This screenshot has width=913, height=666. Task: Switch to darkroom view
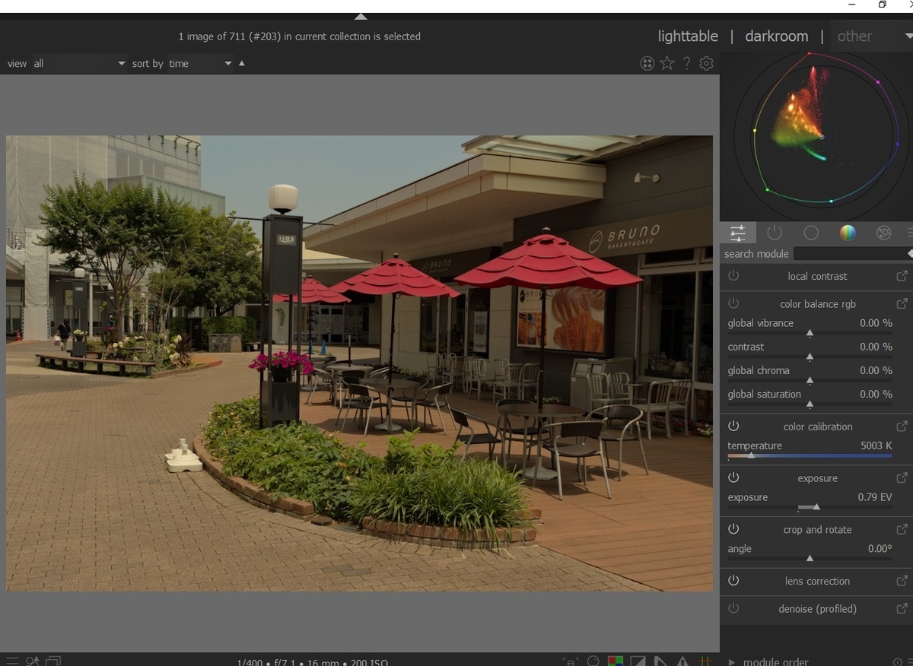[x=777, y=36]
